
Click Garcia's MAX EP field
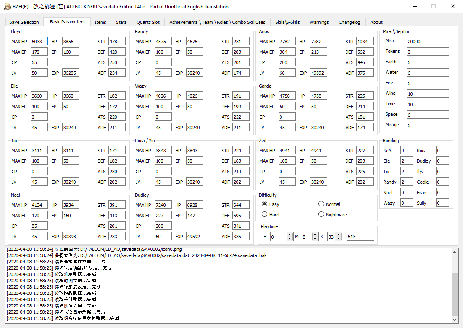tap(287, 107)
